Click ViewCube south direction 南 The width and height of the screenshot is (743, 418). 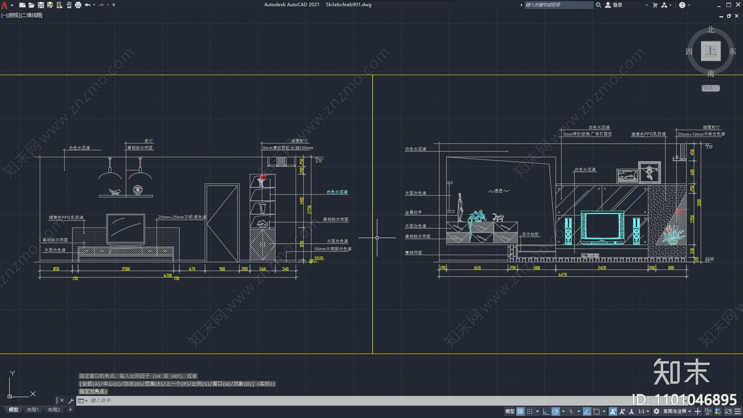(x=710, y=73)
